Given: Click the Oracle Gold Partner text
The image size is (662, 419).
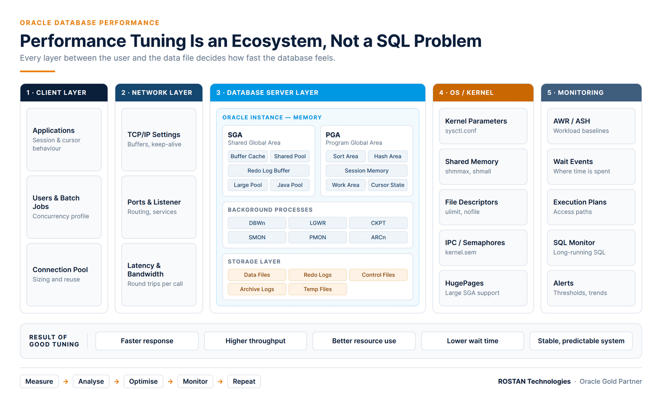Looking at the screenshot, I should [x=611, y=382].
